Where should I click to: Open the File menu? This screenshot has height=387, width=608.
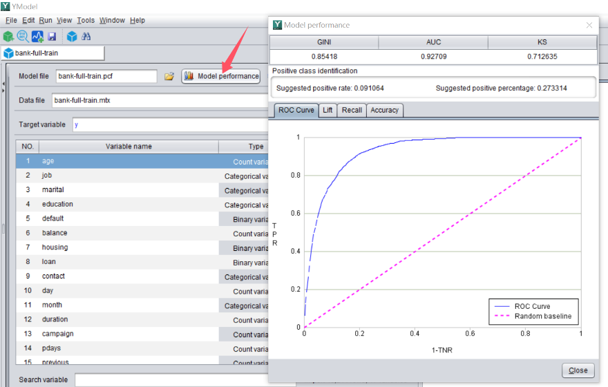[x=11, y=20]
